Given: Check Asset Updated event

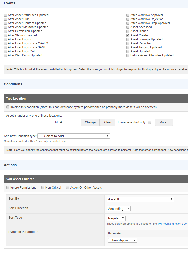Looking at the screenshot, I should point(128,51).
